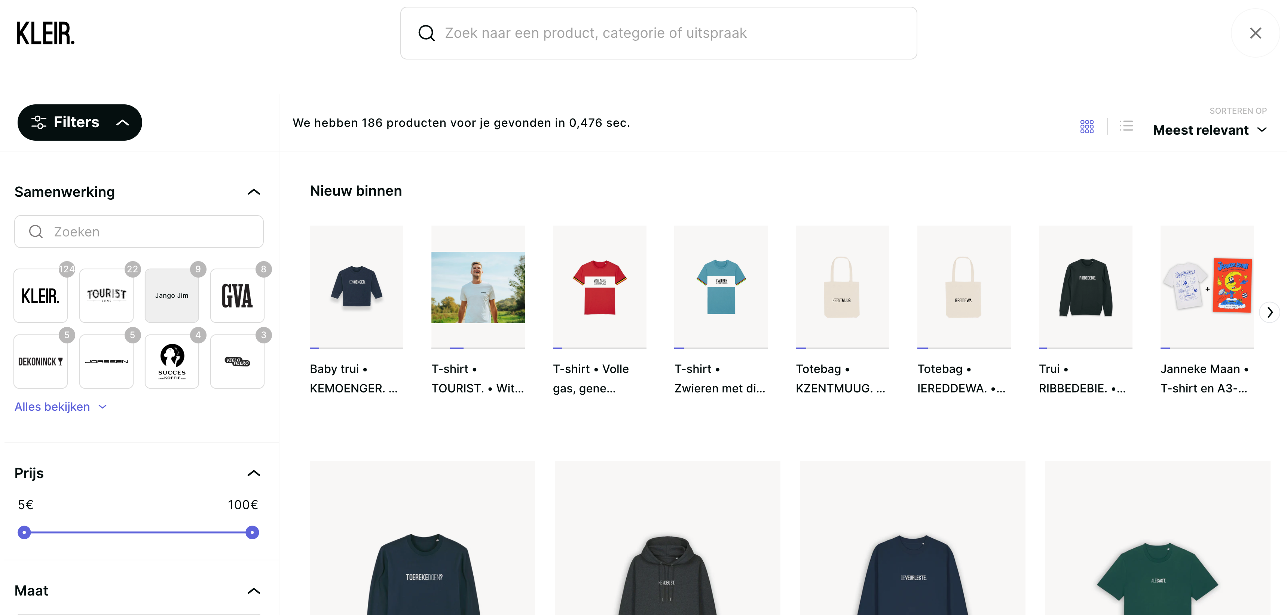Click the KLEIR. logo in header
1287x615 pixels.
point(46,33)
